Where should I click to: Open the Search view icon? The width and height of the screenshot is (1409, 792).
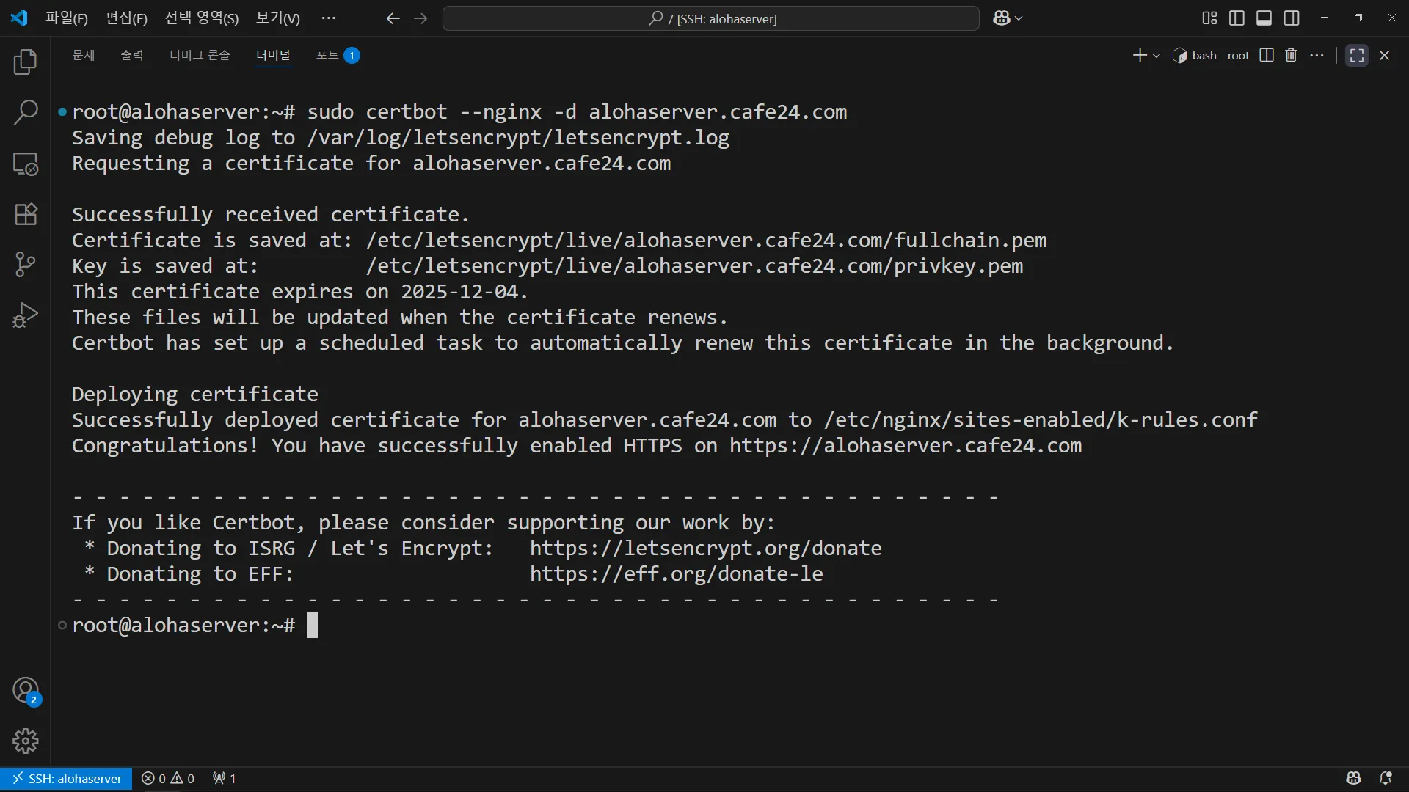point(26,113)
